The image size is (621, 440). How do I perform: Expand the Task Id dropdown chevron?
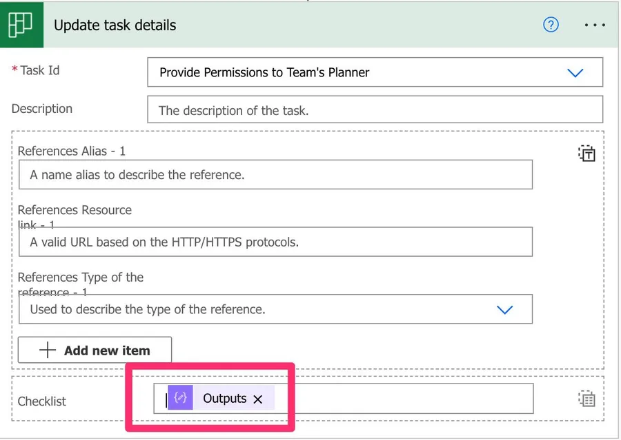(575, 72)
